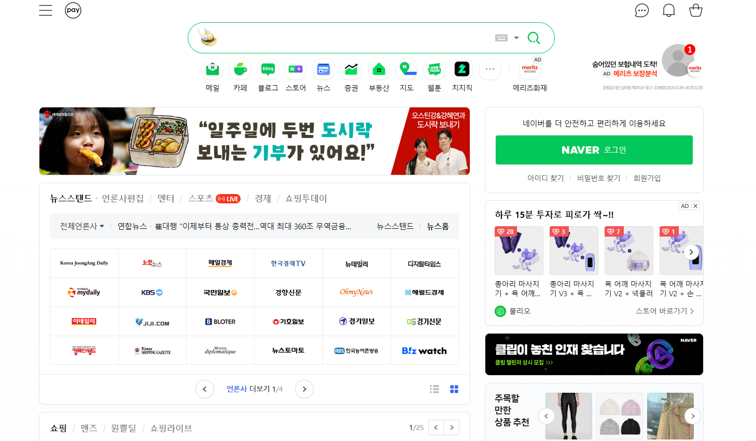Show previous recommended product arrow
This screenshot has width=756, height=441.
pos(546,416)
